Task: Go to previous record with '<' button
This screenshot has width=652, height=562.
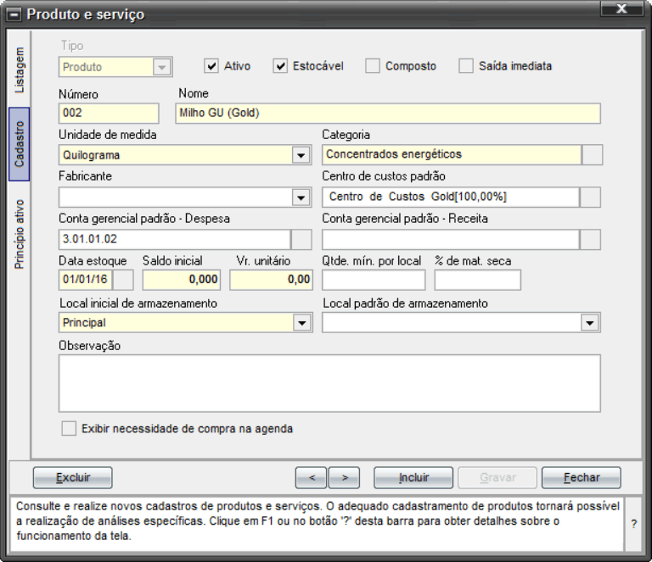Action: (312, 478)
